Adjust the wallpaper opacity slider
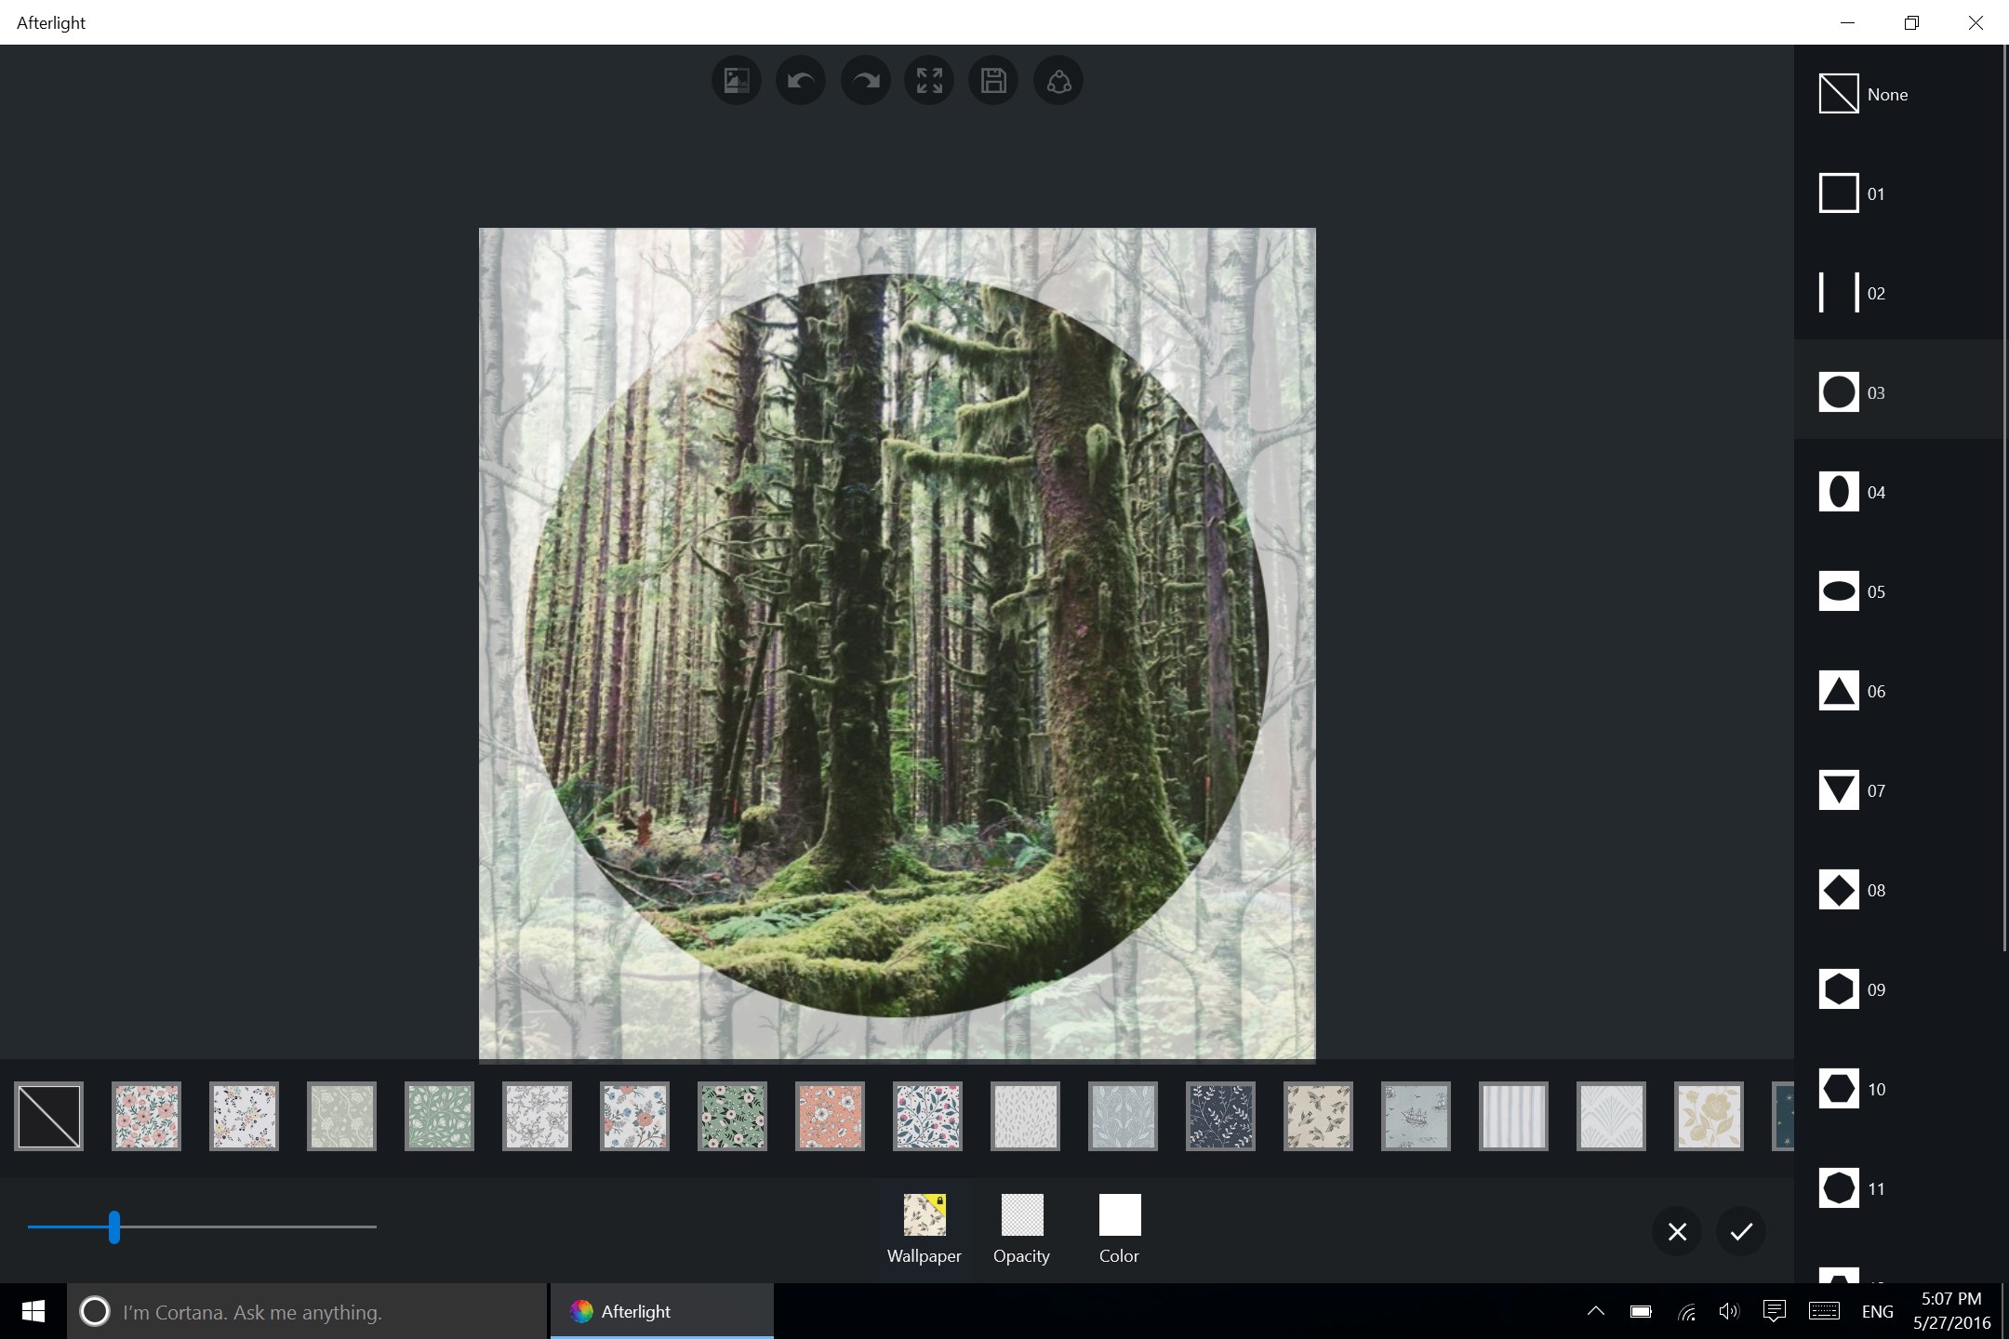The image size is (2009, 1339). 113,1227
